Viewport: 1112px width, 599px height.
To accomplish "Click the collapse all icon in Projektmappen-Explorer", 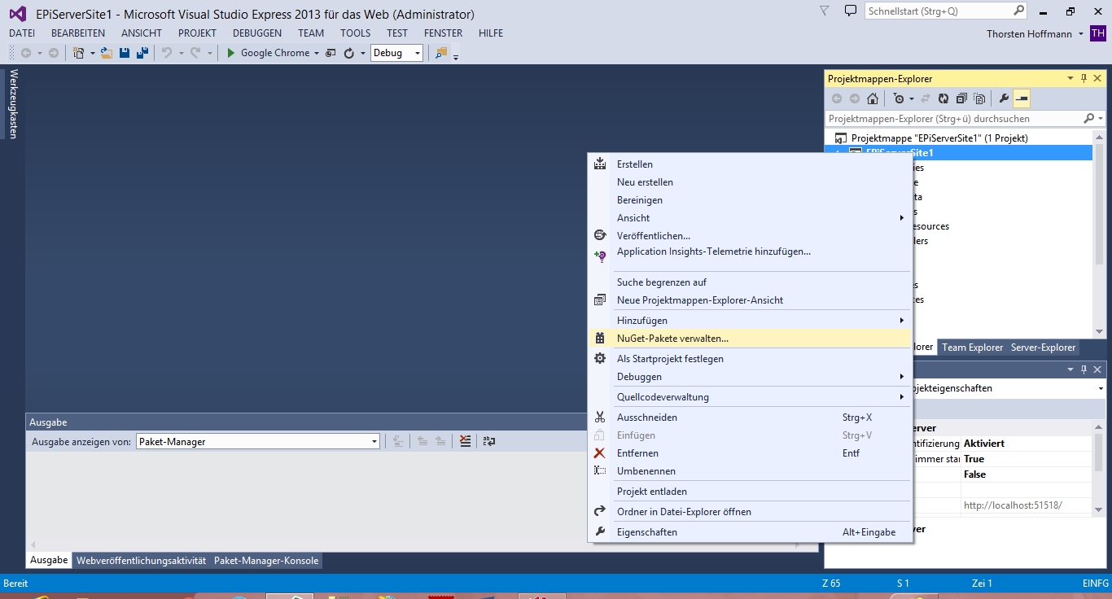I will (961, 98).
